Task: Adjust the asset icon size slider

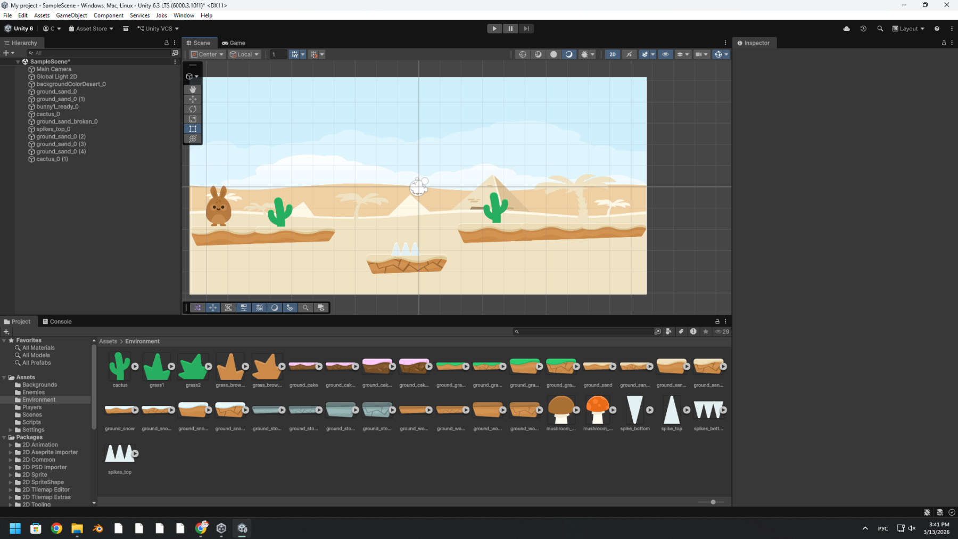Action: pyautogui.click(x=713, y=502)
